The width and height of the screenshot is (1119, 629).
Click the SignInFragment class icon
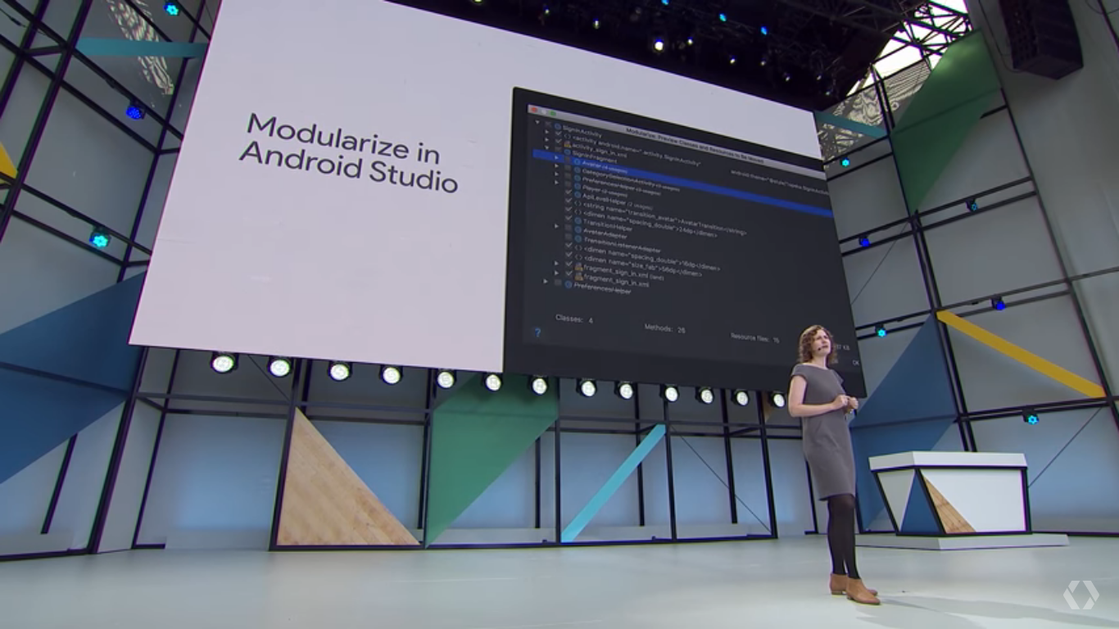coord(566,153)
